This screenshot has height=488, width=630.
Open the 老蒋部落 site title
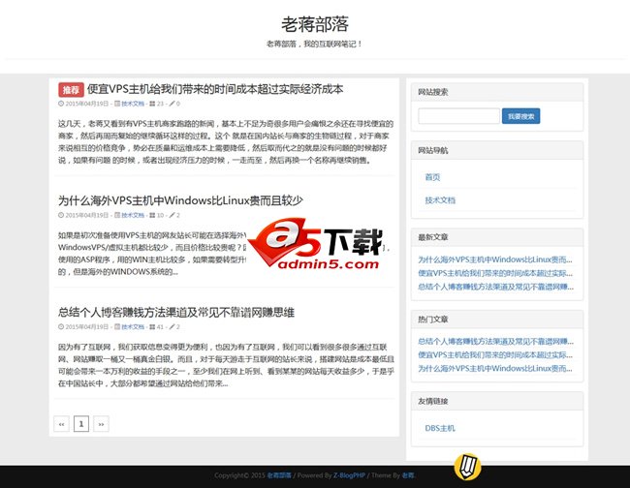315,24
